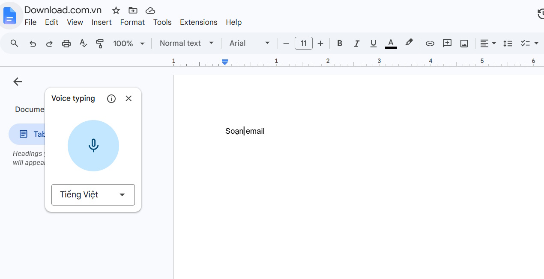The width and height of the screenshot is (544, 279).
Task: Close the Voice typing panel
Action: click(129, 98)
